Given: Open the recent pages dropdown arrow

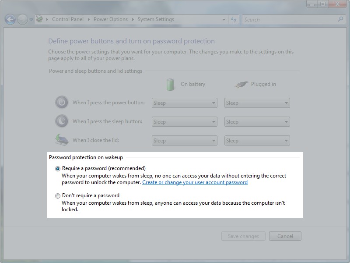Looking at the screenshot, I should pyautogui.click(x=31, y=20).
